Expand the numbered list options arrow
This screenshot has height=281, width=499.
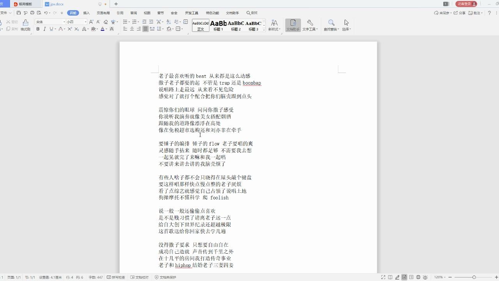pyautogui.click(x=138, y=22)
